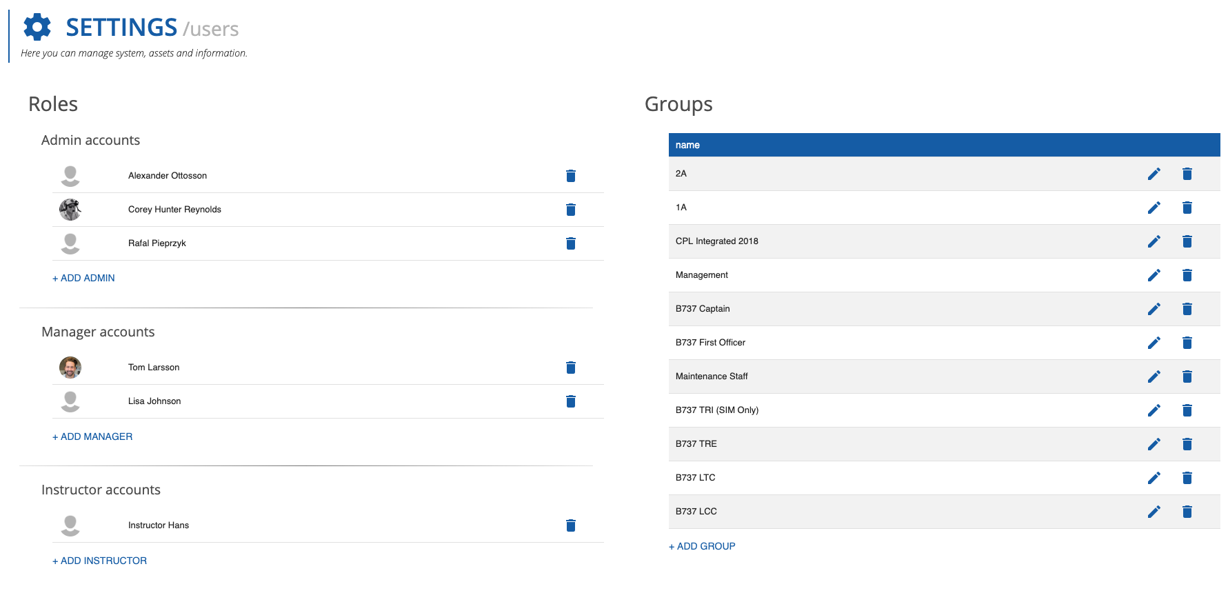The image size is (1228, 602).
Task: Click group name CPL Integrated 2018
Action: pyautogui.click(x=717, y=241)
